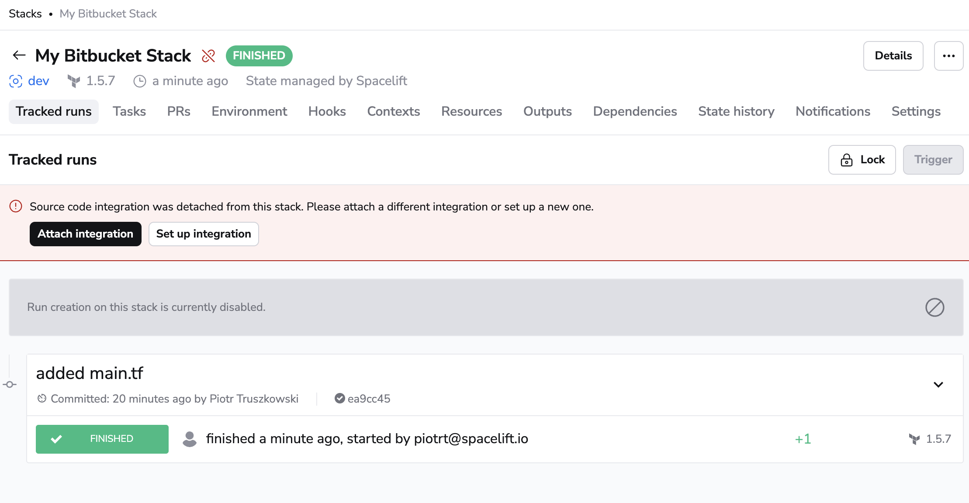Viewport: 969px width, 503px height.
Task: Click the red error alert icon
Action: pyautogui.click(x=16, y=206)
